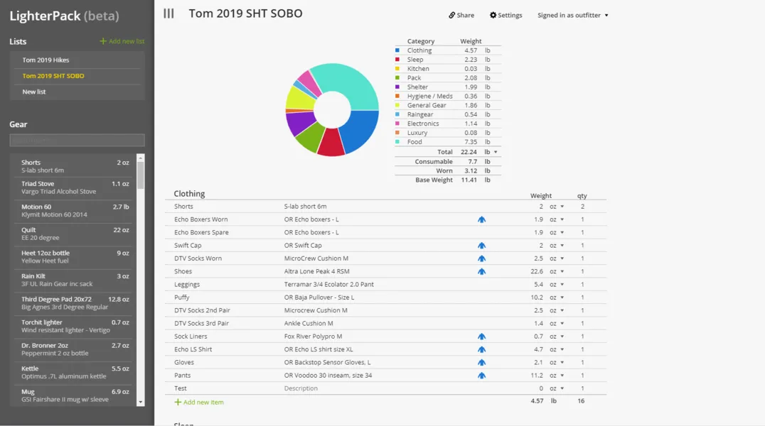Click the plus icon beside Add new list

103,41
